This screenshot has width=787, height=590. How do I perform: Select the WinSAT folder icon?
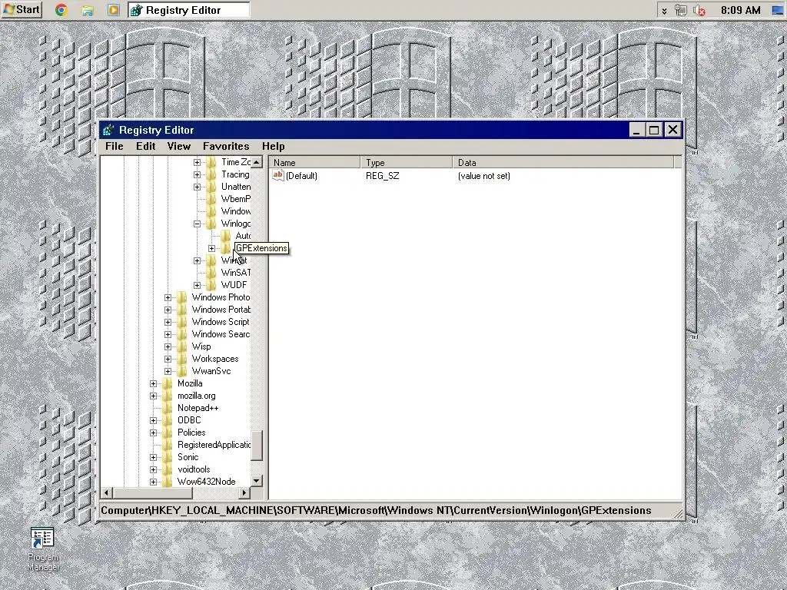[x=211, y=273]
